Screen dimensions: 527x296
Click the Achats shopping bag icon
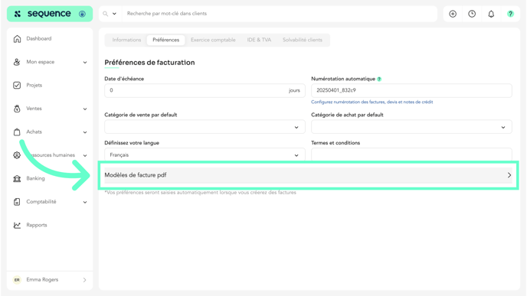(17, 132)
